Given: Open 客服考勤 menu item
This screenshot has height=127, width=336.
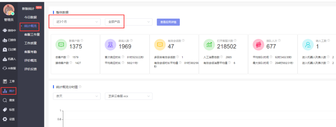Looking at the screenshot, I should [x=30, y=52].
